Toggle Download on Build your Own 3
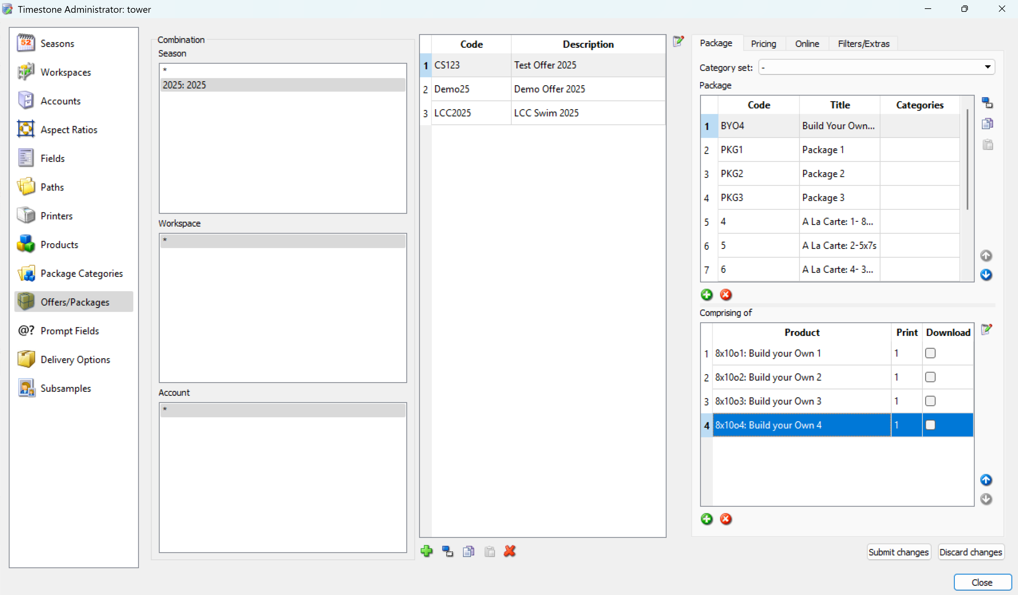 point(930,401)
